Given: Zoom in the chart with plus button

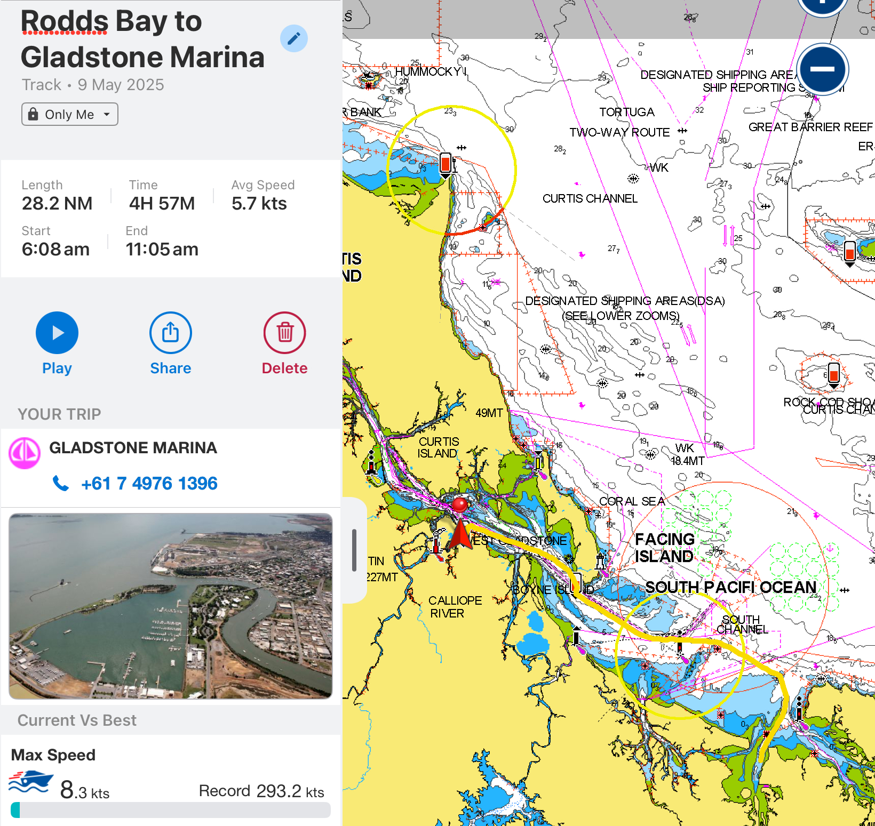Looking at the screenshot, I should pyautogui.click(x=822, y=4).
